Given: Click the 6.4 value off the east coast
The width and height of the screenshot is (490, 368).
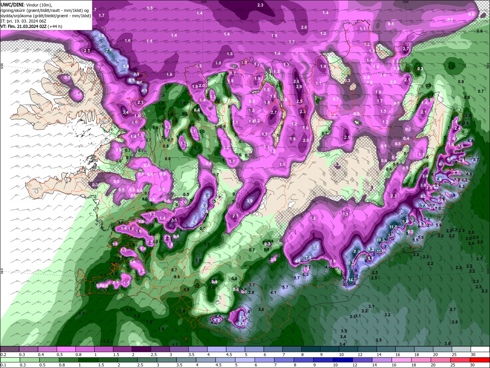Looking at the screenshot, I should pyautogui.click(x=470, y=141).
